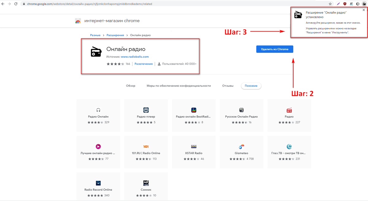Open the red Радио extension icon
Viewport: 368px width, 201px height.
[x=289, y=110]
